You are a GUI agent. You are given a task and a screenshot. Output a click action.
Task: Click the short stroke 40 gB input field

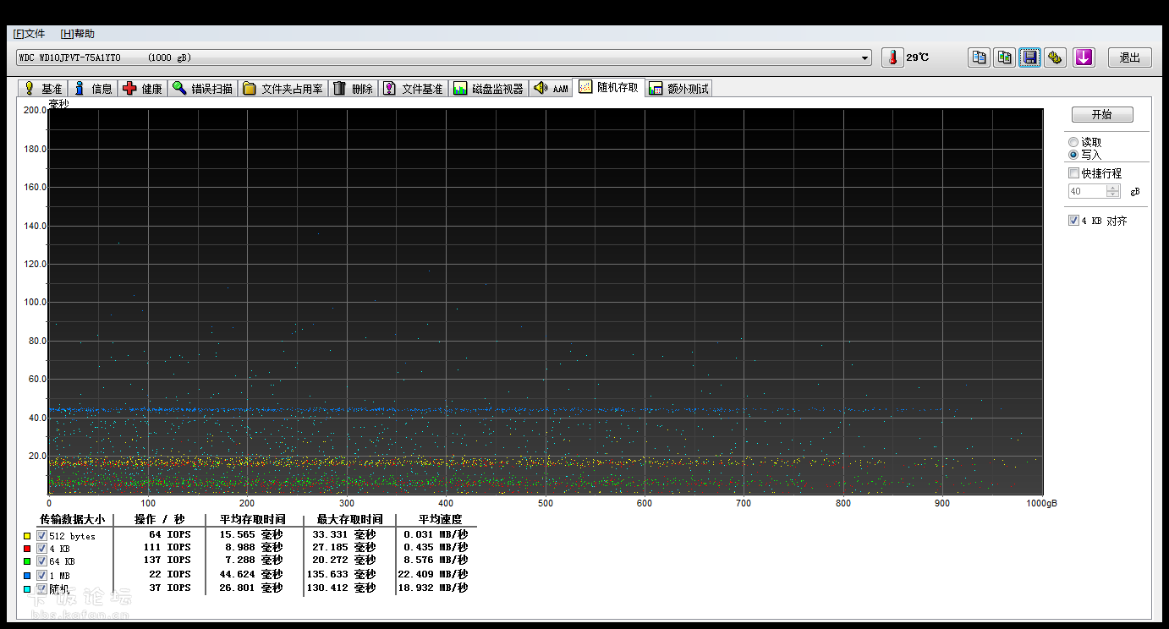pos(1087,192)
